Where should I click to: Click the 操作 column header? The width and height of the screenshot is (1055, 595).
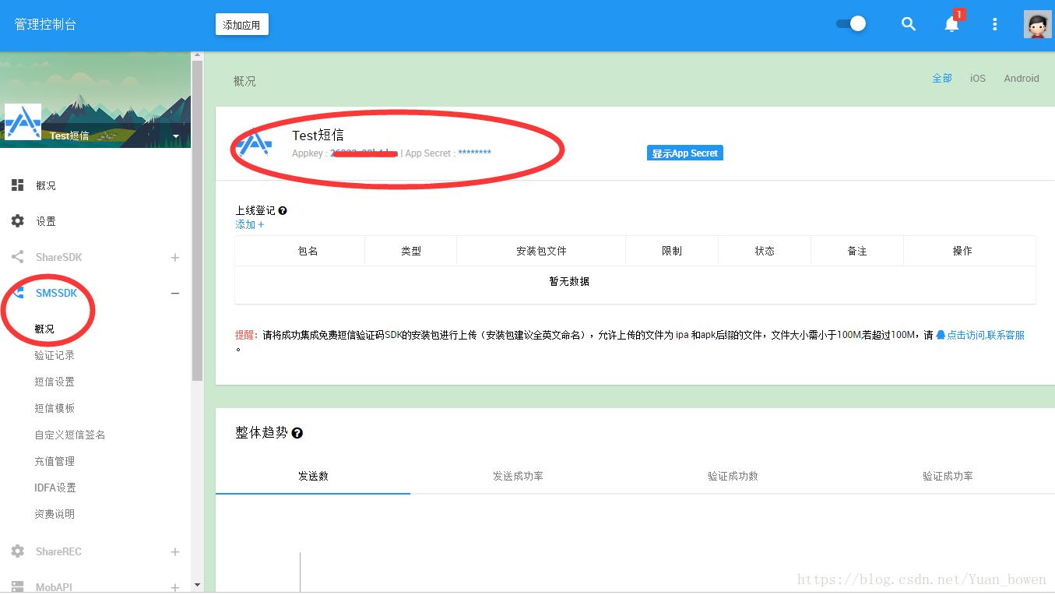coord(962,251)
